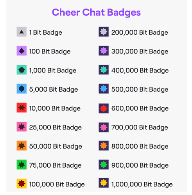Click the gray triangle 1 Bit badge icon
The image size is (192, 195).
(x=22, y=32)
